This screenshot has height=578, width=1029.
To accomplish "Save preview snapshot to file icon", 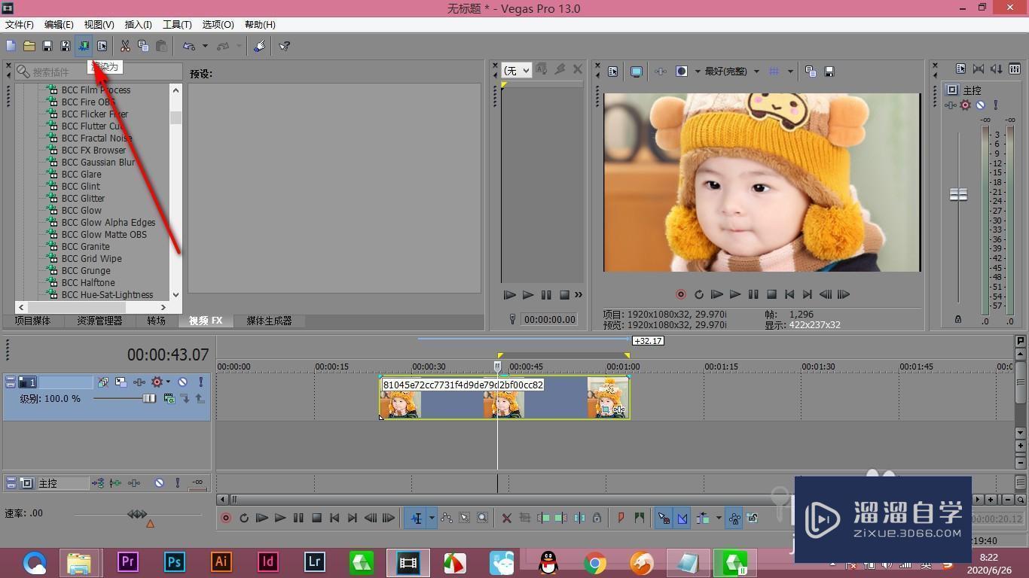I will (x=829, y=71).
